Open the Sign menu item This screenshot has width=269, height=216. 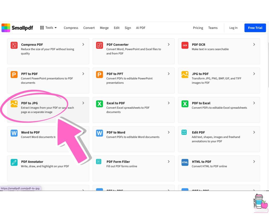pyautogui.click(x=128, y=28)
